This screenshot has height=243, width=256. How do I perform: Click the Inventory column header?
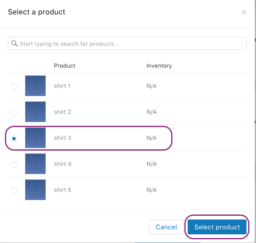pyautogui.click(x=159, y=66)
